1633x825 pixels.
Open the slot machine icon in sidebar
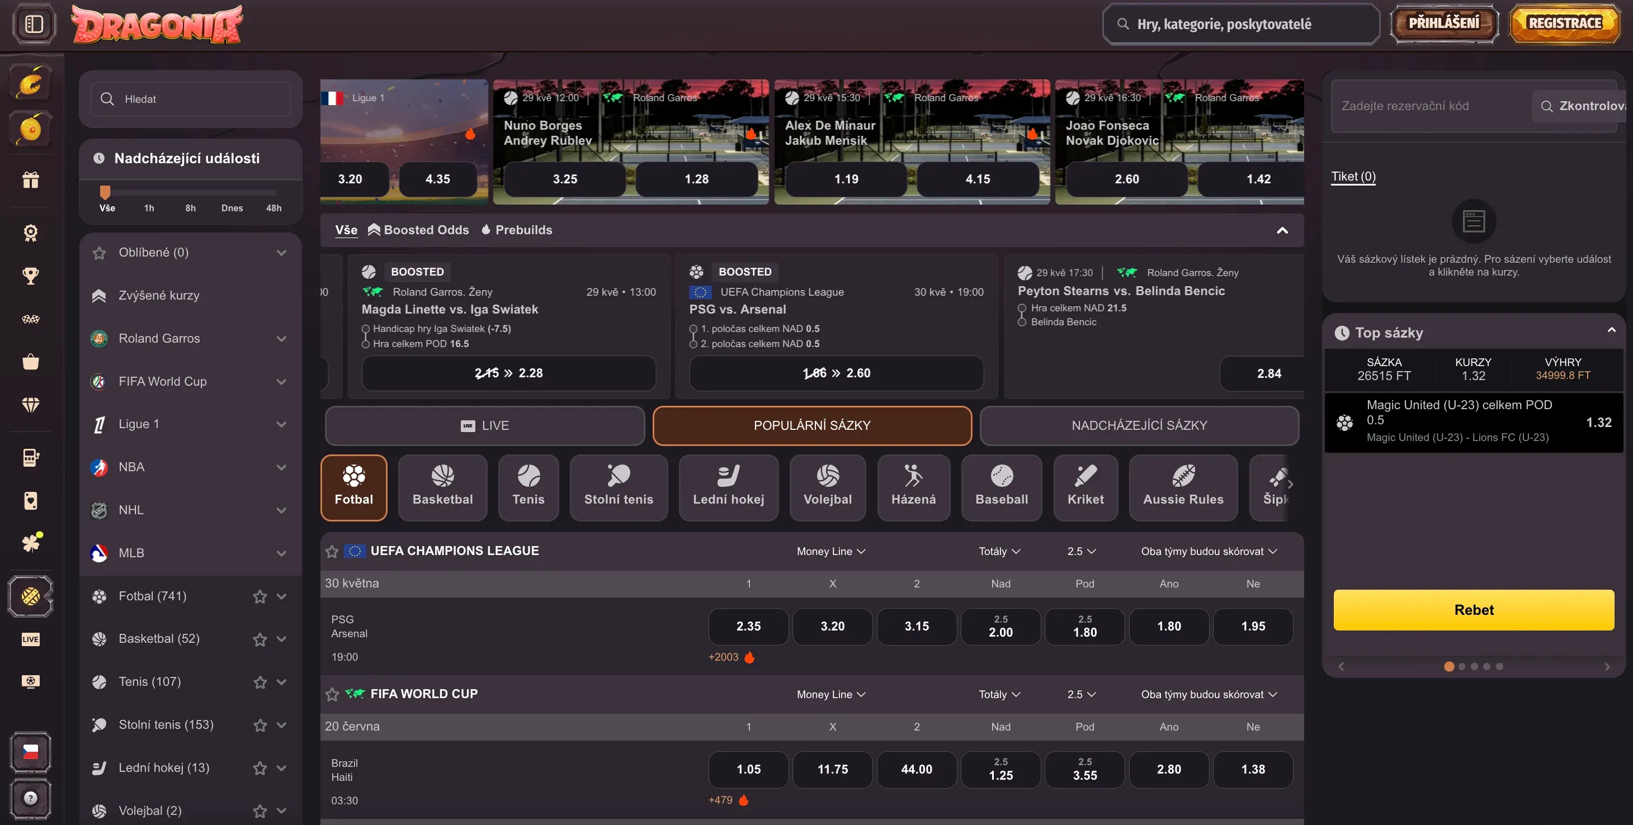[30, 457]
